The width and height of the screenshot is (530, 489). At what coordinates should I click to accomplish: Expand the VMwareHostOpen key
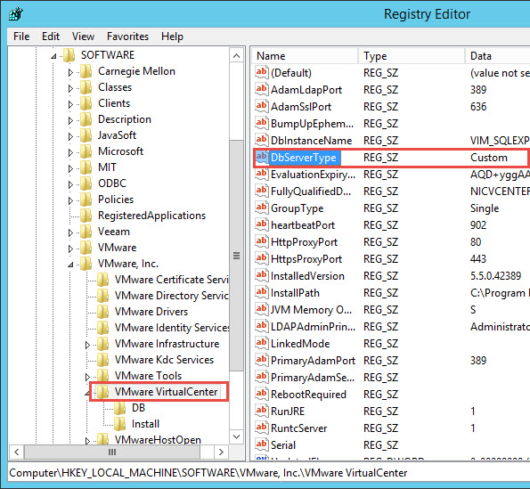coord(87,441)
